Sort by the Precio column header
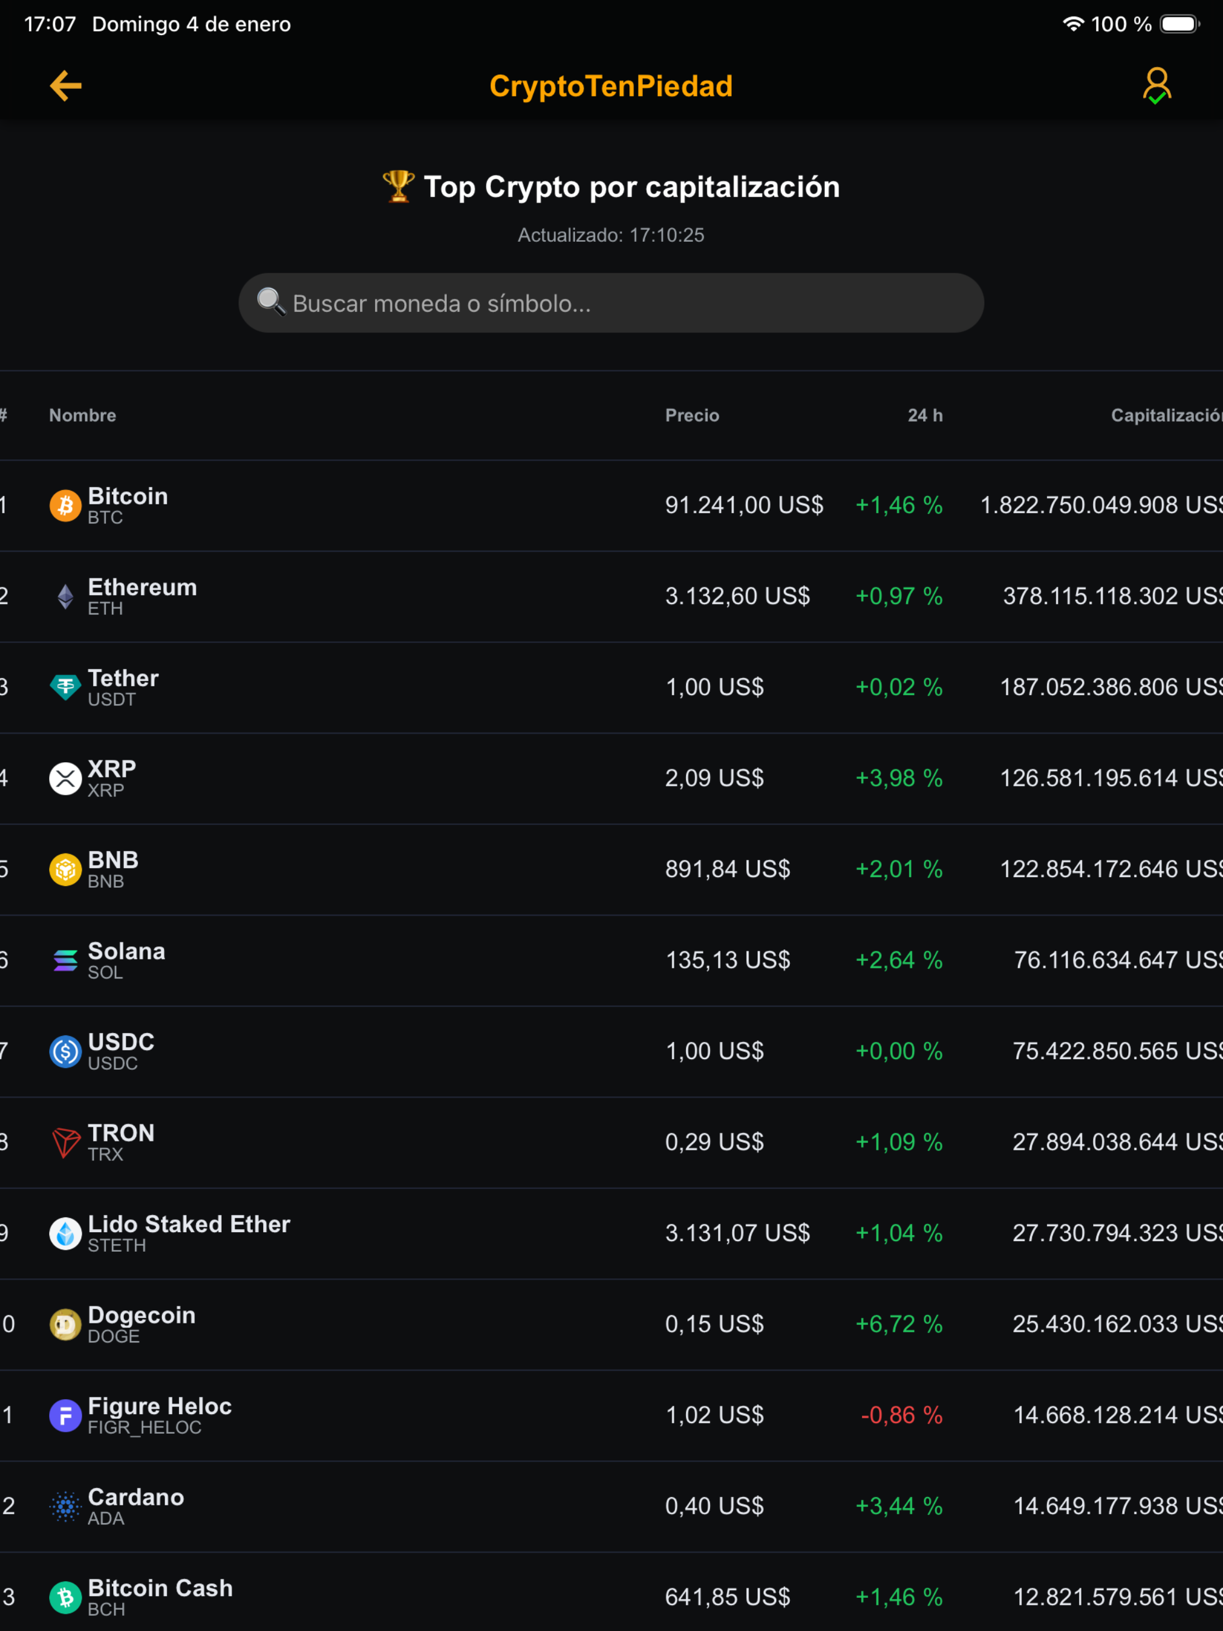The width and height of the screenshot is (1223, 1631). [692, 415]
